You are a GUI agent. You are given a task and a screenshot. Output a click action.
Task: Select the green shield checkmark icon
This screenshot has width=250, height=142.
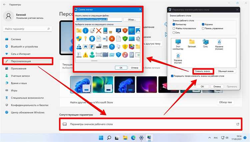tap(125, 39)
